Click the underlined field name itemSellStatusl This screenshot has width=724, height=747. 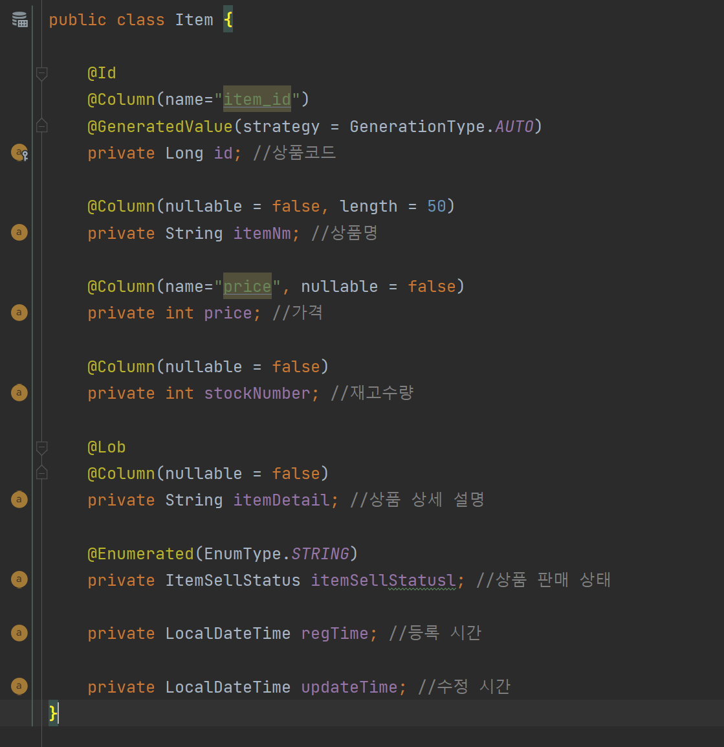click(x=383, y=580)
